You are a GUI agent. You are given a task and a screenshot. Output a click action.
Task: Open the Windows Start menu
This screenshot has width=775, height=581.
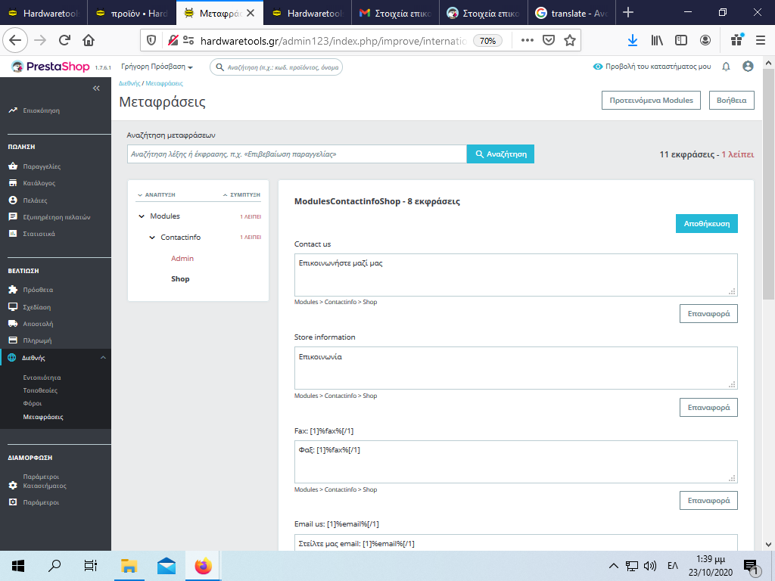(18, 566)
